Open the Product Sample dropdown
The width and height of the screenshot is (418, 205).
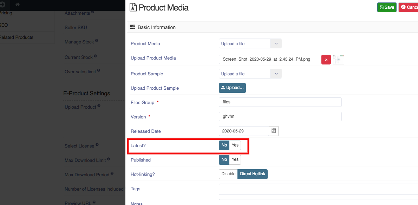(250, 74)
